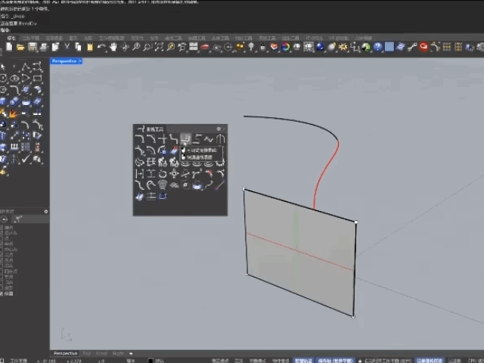Screen dimensions: 484x363
Task: Click the Cut scissors icon
Action: 67,47
